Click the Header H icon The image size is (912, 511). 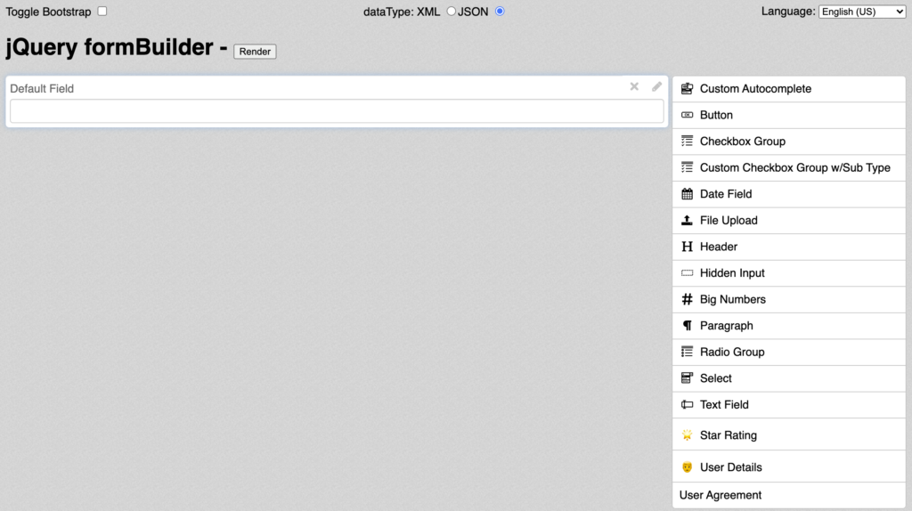[687, 247]
